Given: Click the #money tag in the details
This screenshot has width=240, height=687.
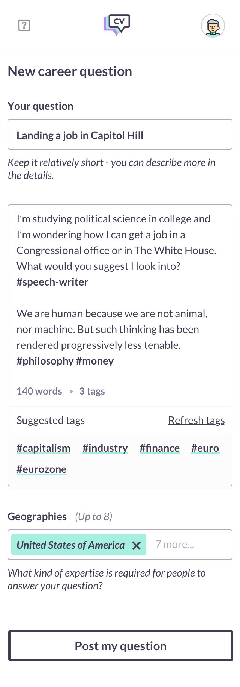Looking at the screenshot, I should point(95,361).
